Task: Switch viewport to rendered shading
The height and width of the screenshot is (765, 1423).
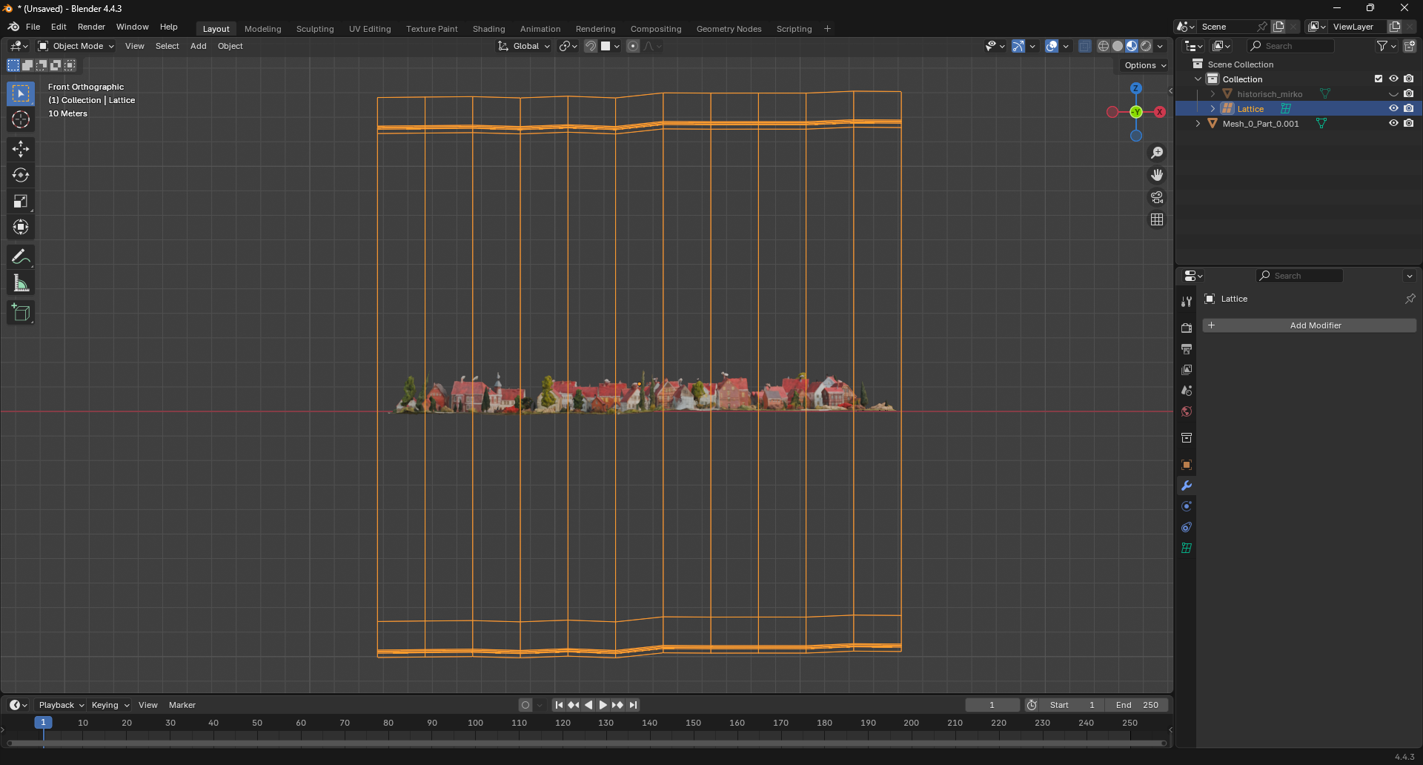Action: [1146, 46]
